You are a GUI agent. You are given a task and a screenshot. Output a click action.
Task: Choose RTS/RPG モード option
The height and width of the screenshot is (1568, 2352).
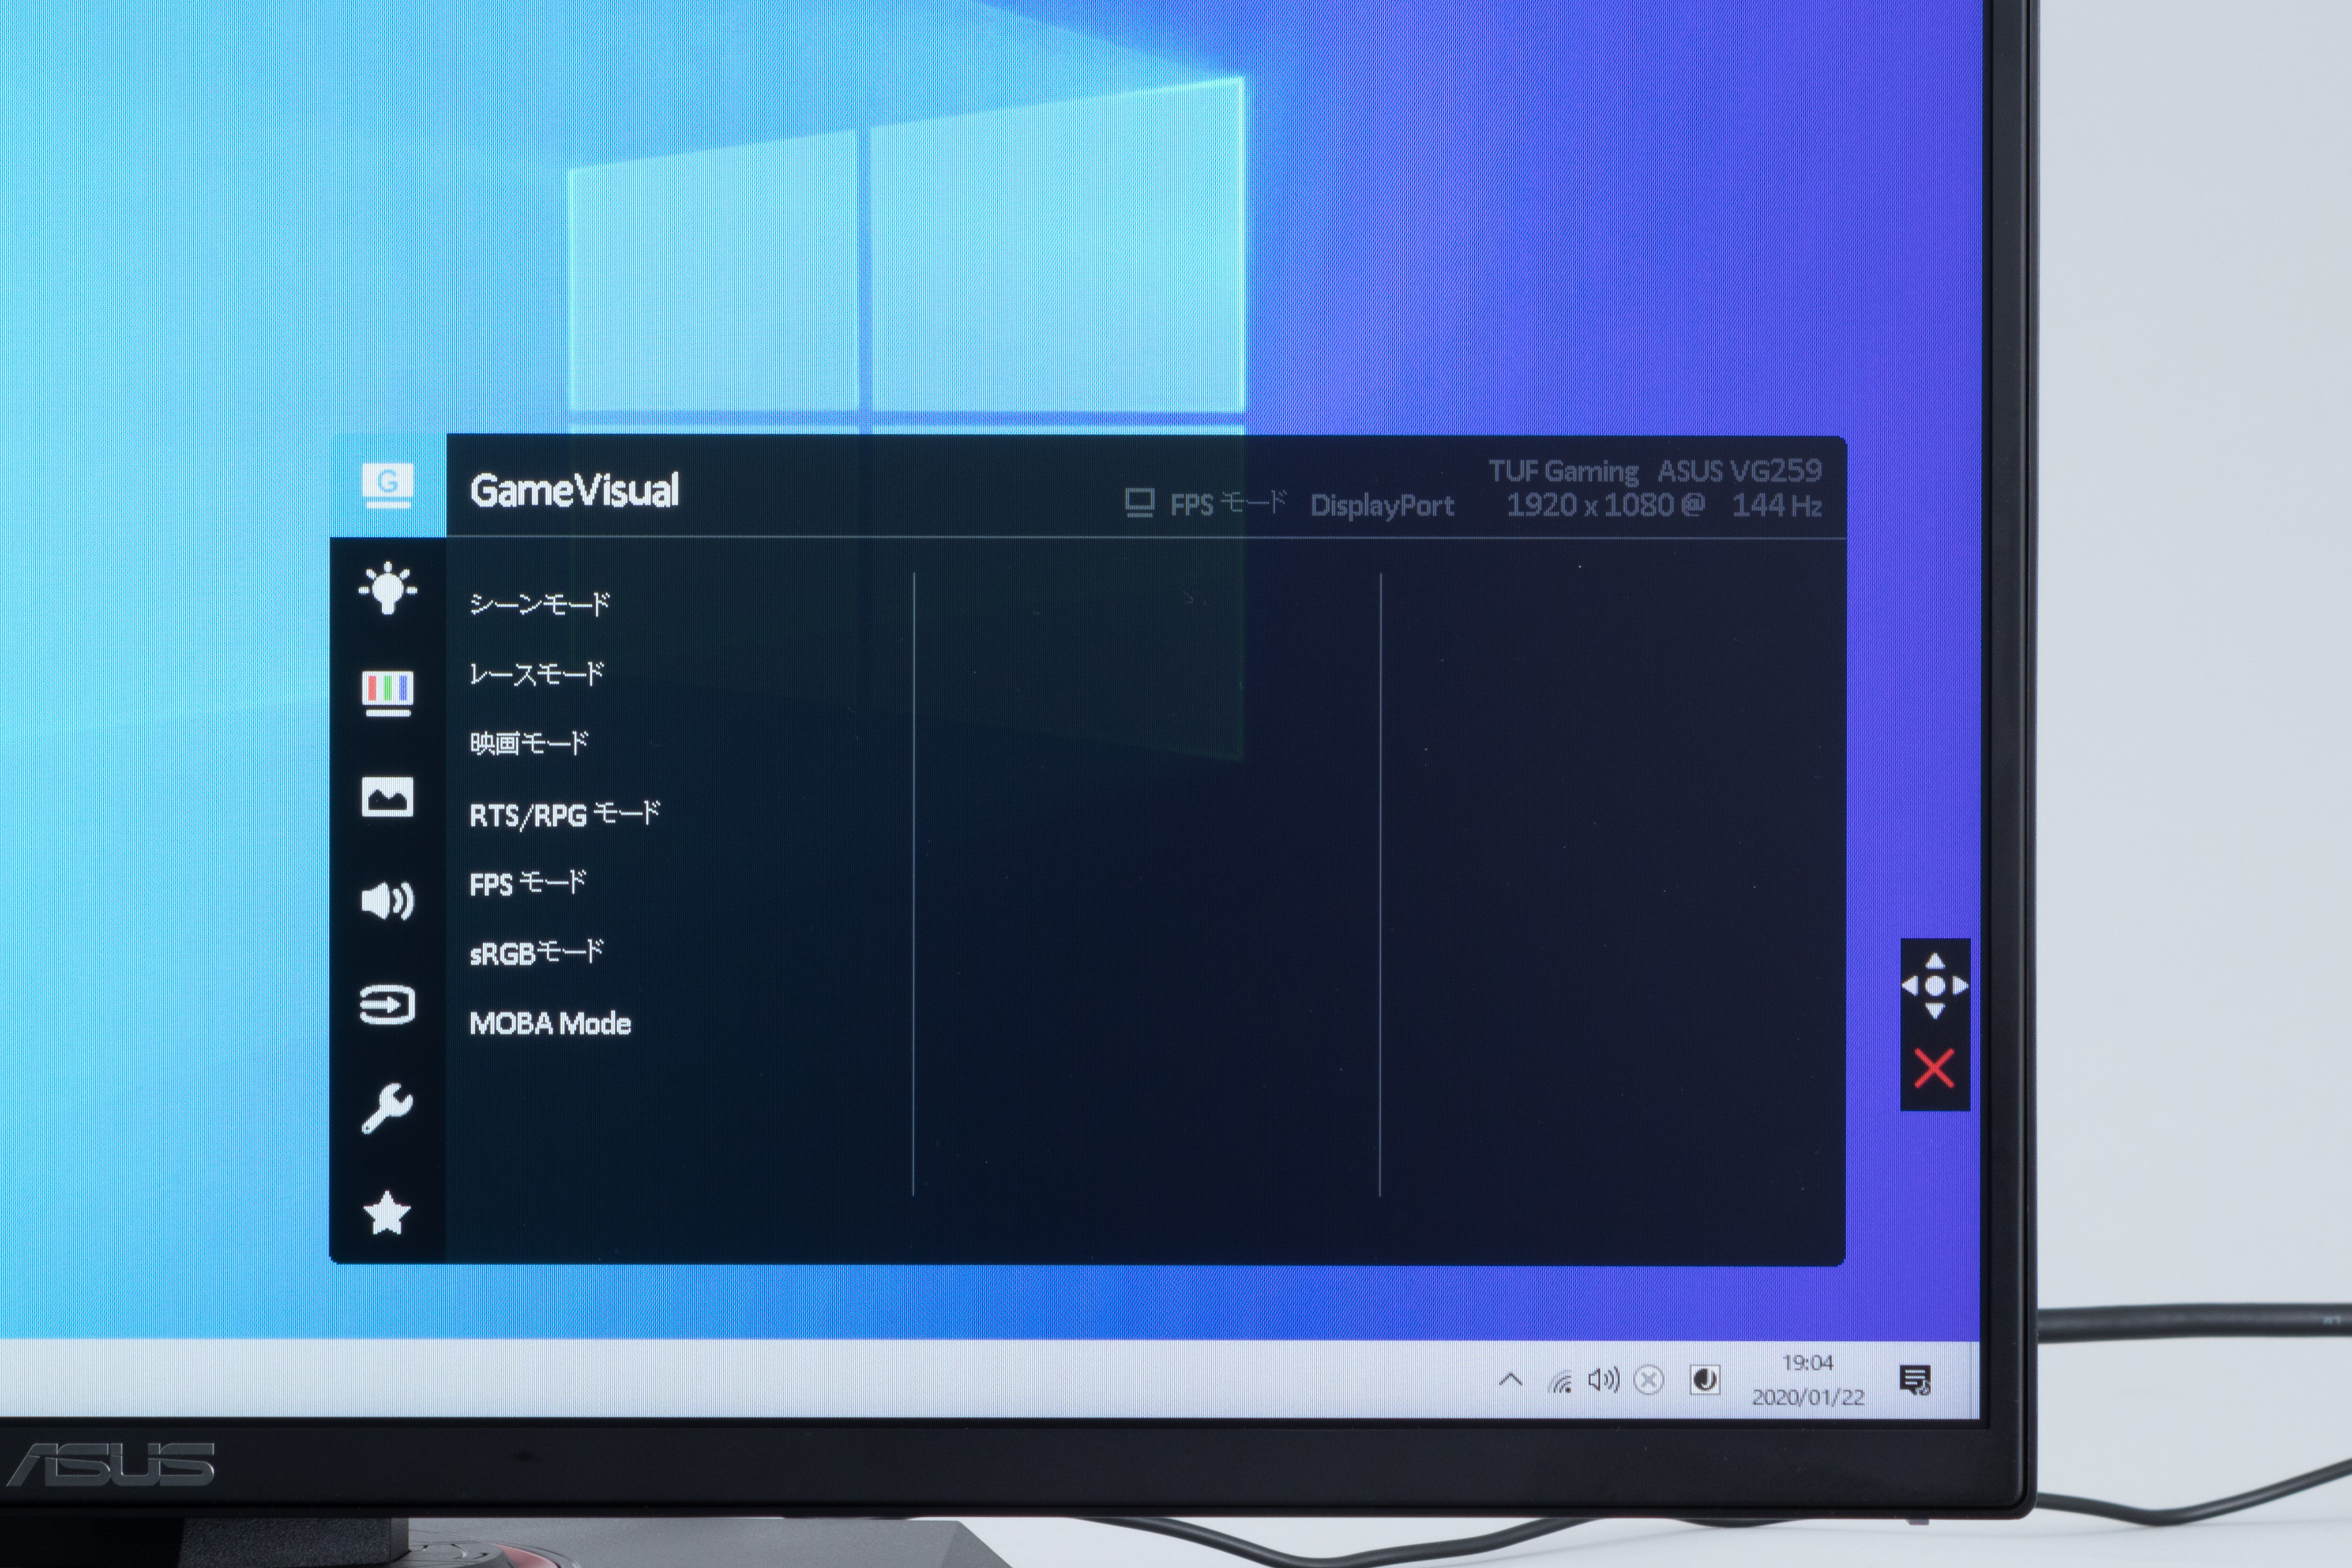point(564,814)
